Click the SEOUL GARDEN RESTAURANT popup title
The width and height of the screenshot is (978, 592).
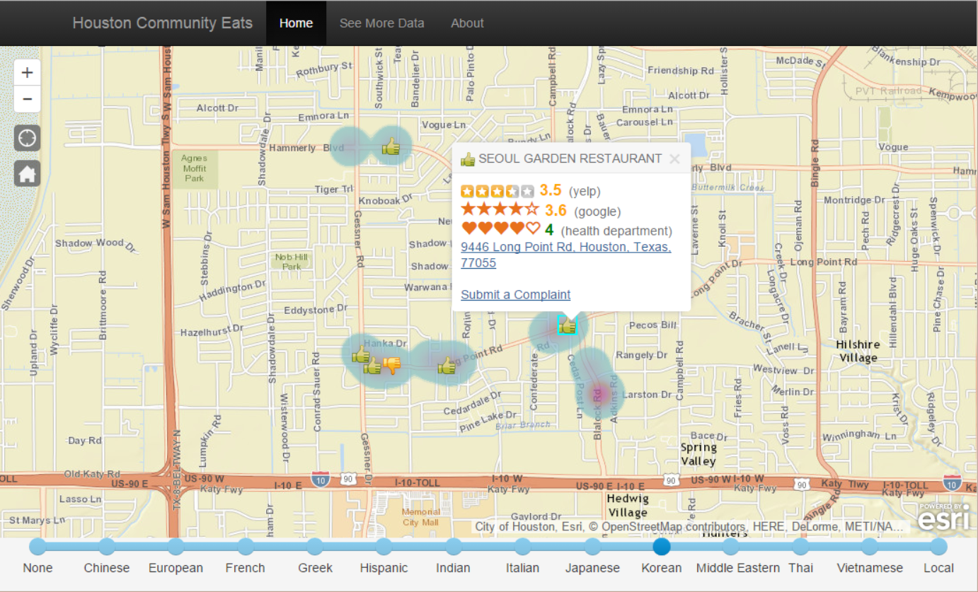(x=570, y=158)
